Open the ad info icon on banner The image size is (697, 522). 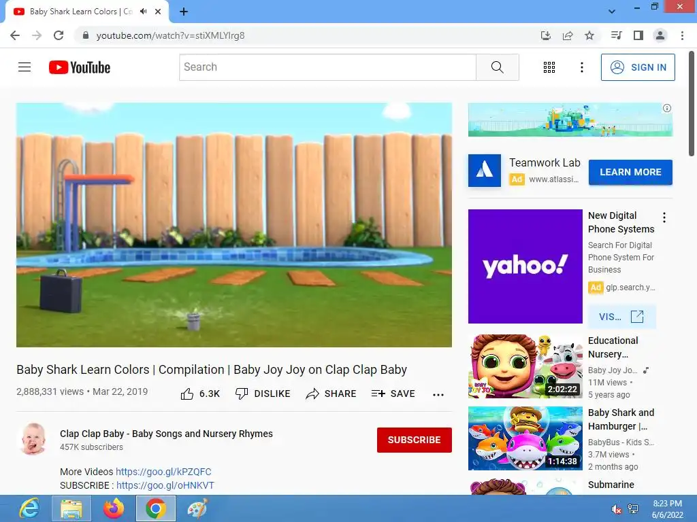point(667,108)
